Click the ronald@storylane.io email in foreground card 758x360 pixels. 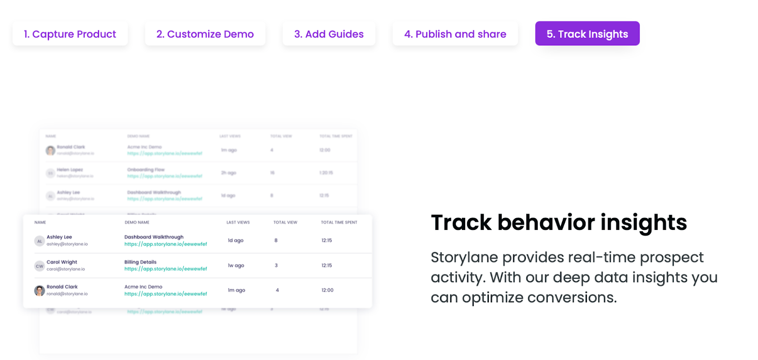tap(67, 294)
